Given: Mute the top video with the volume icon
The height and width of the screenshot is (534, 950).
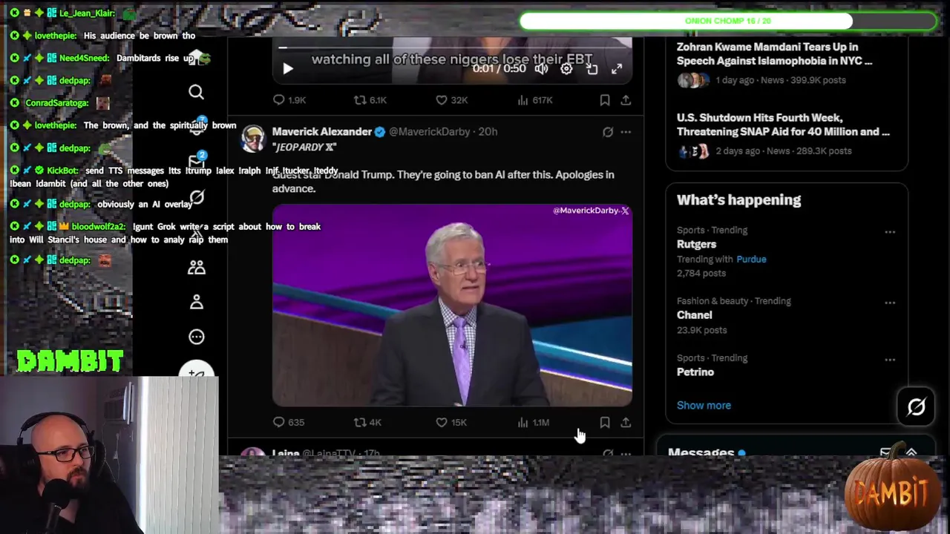Looking at the screenshot, I should 542,69.
